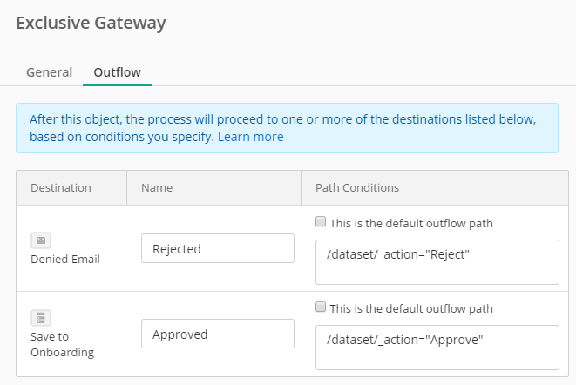This screenshot has height=385, width=576.
Task: Edit the Approve path condition box
Action: (437, 348)
